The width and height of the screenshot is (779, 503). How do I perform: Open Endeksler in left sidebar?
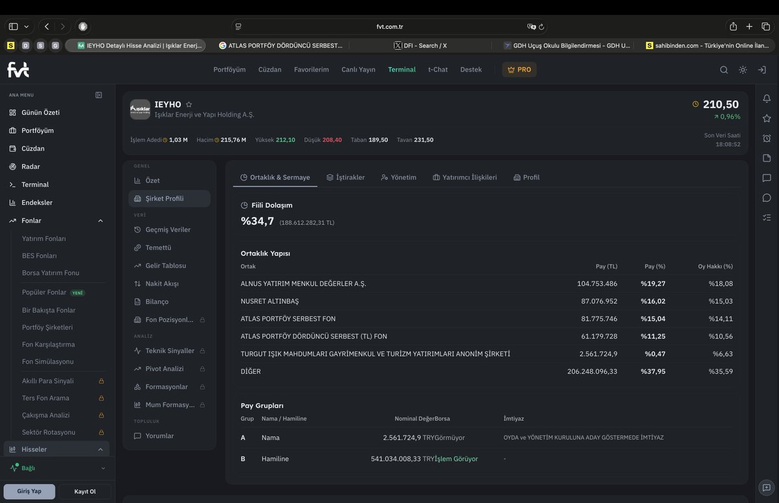(x=37, y=202)
